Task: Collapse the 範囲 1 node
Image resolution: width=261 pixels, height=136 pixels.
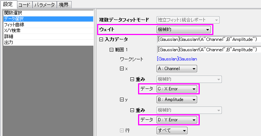Action: [111, 50]
